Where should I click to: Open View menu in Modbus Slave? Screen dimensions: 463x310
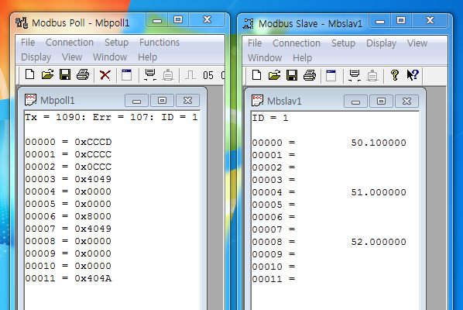coord(417,43)
